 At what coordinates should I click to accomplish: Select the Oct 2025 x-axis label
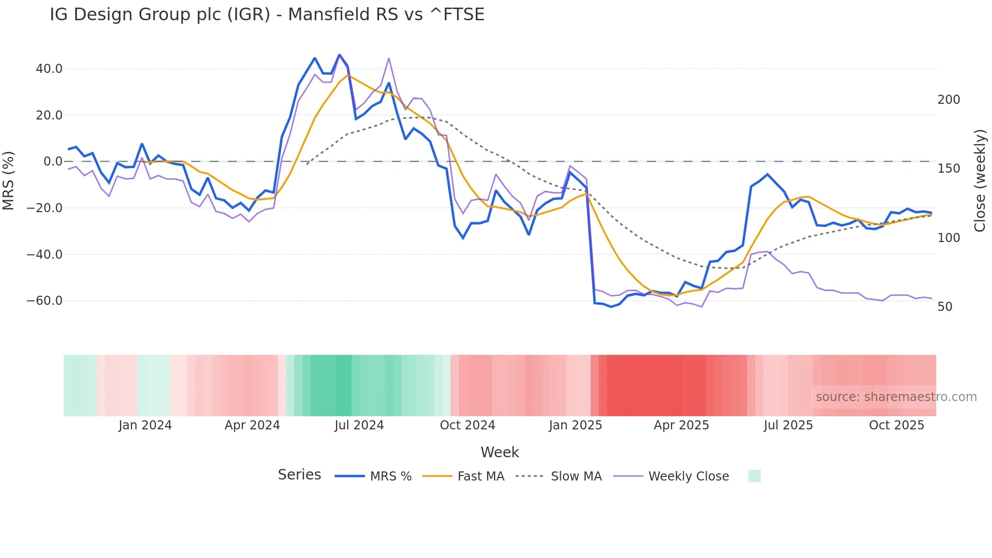[x=897, y=425]
